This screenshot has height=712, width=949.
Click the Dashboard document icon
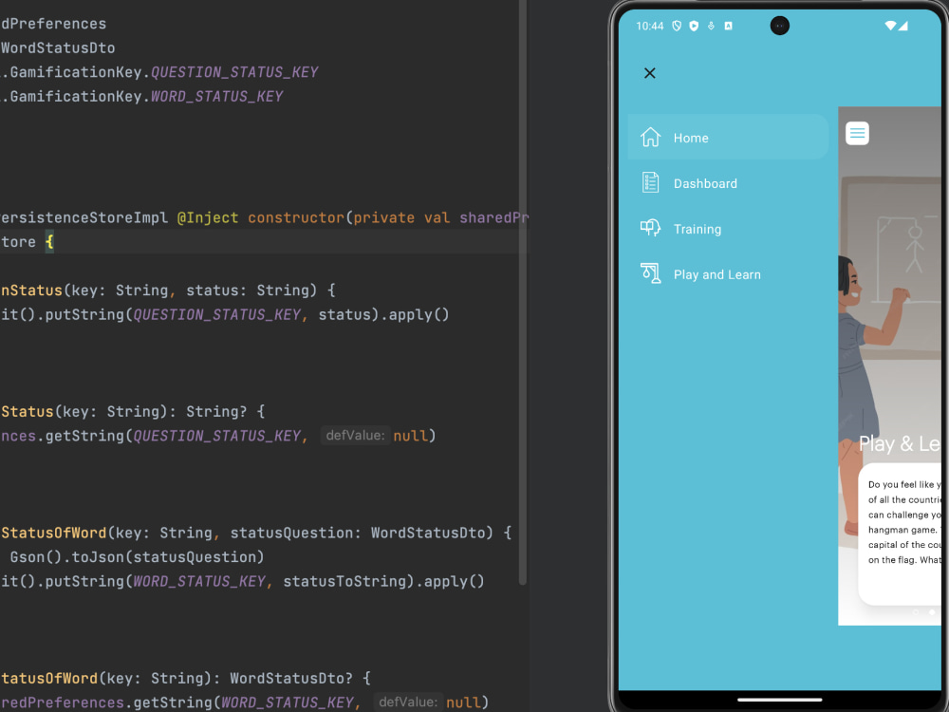pyautogui.click(x=650, y=182)
